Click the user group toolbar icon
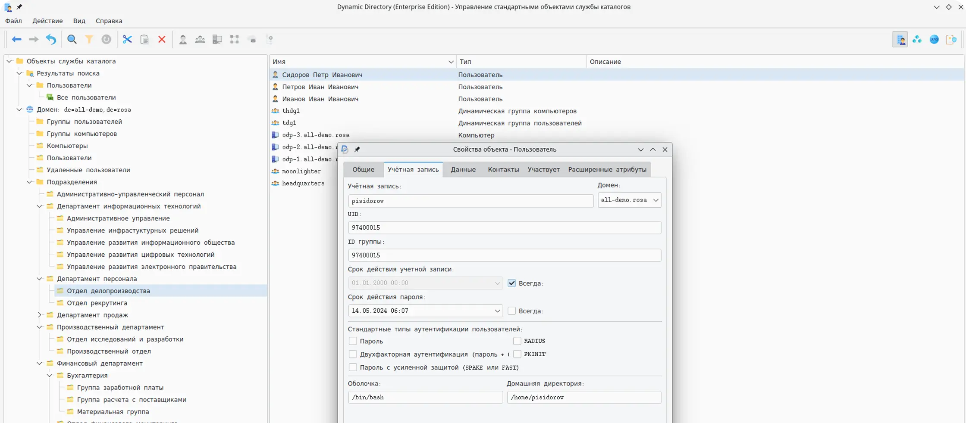 200,40
